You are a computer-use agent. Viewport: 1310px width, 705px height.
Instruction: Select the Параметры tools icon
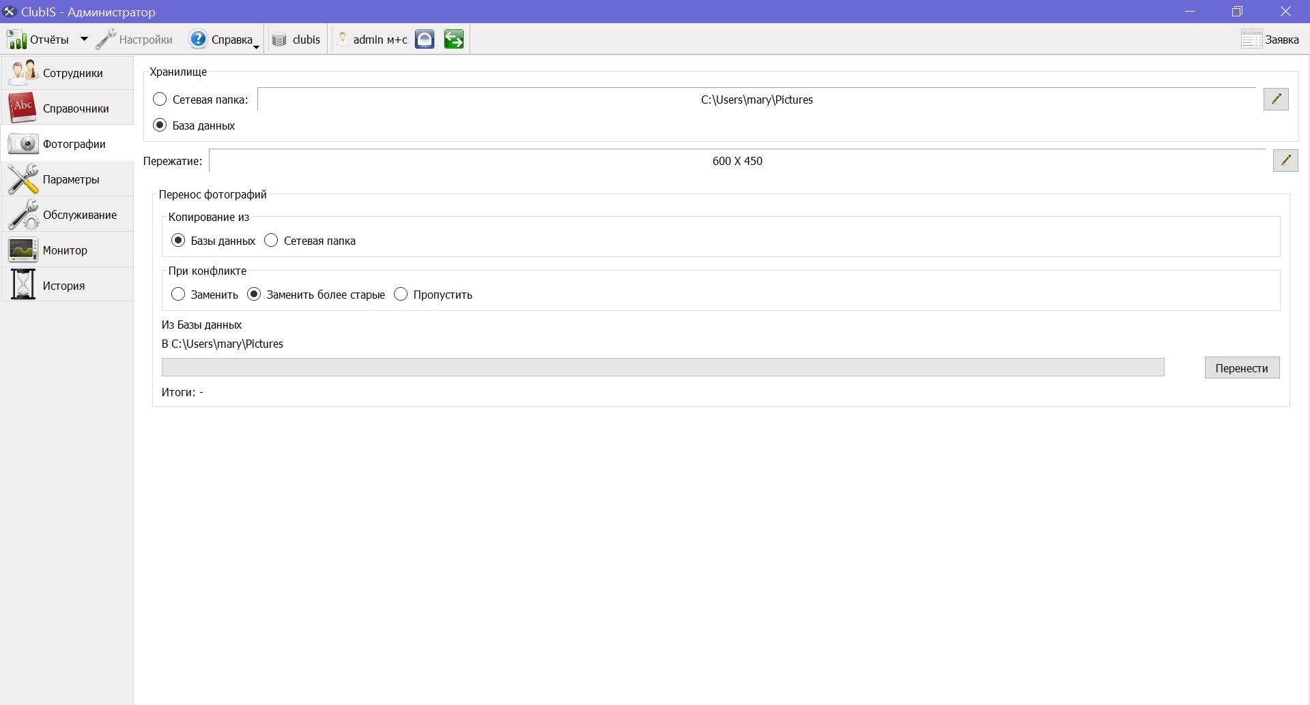(23, 179)
